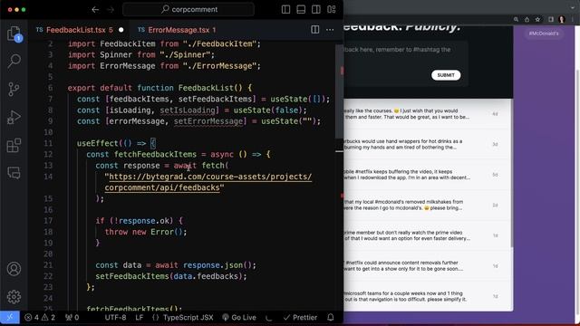Open the Accounts menu icon

[x=14, y=269]
